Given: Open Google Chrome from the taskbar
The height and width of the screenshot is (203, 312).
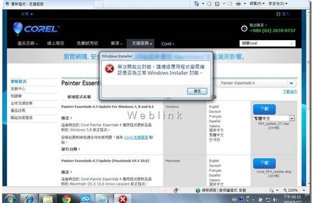Looking at the screenshot, I should click(x=67, y=199).
